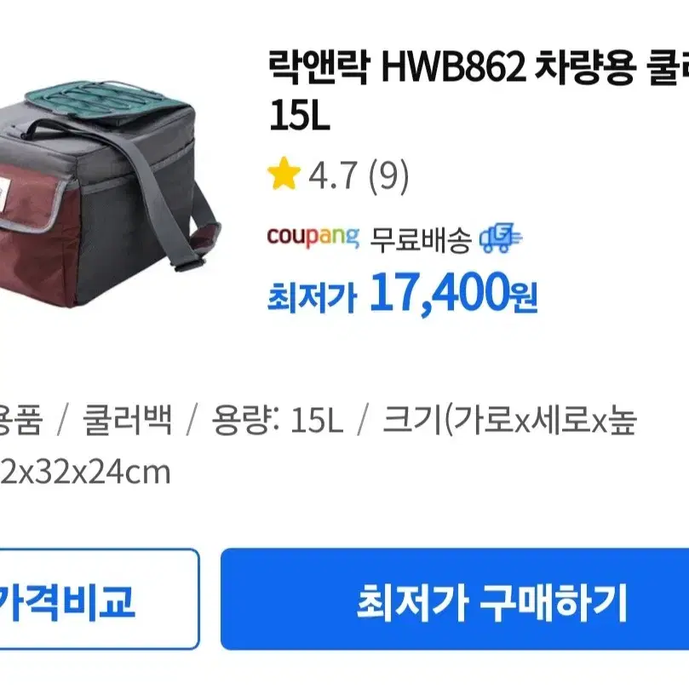Click the yellow star rating icon
The width and height of the screenshot is (689, 689).
(x=284, y=174)
